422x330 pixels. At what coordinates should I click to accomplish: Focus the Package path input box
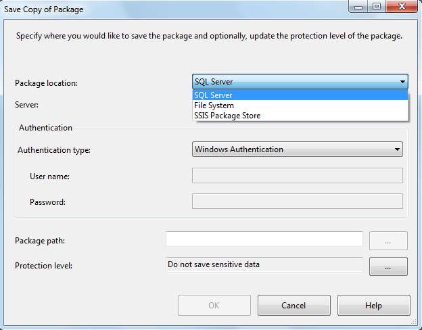264,239
